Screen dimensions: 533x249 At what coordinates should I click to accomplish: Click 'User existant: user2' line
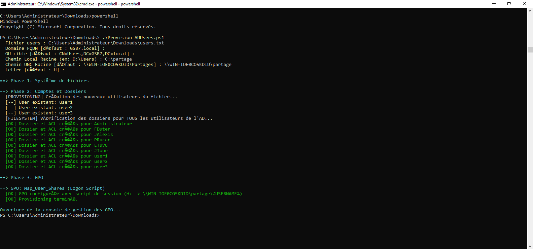pos(39,107)
